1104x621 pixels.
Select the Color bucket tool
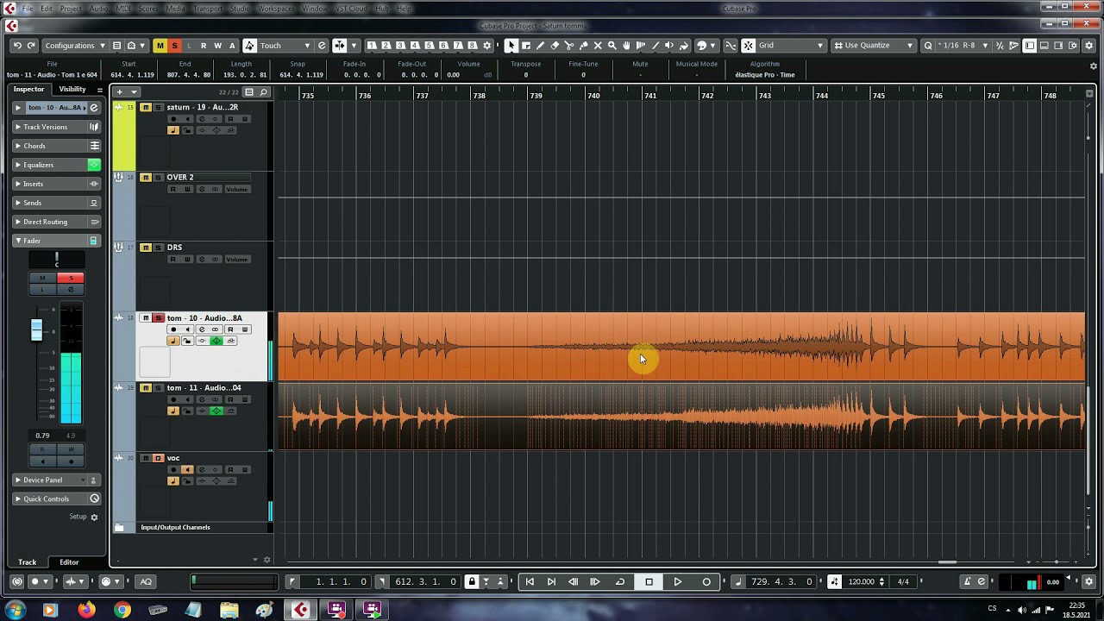point(684,45)
